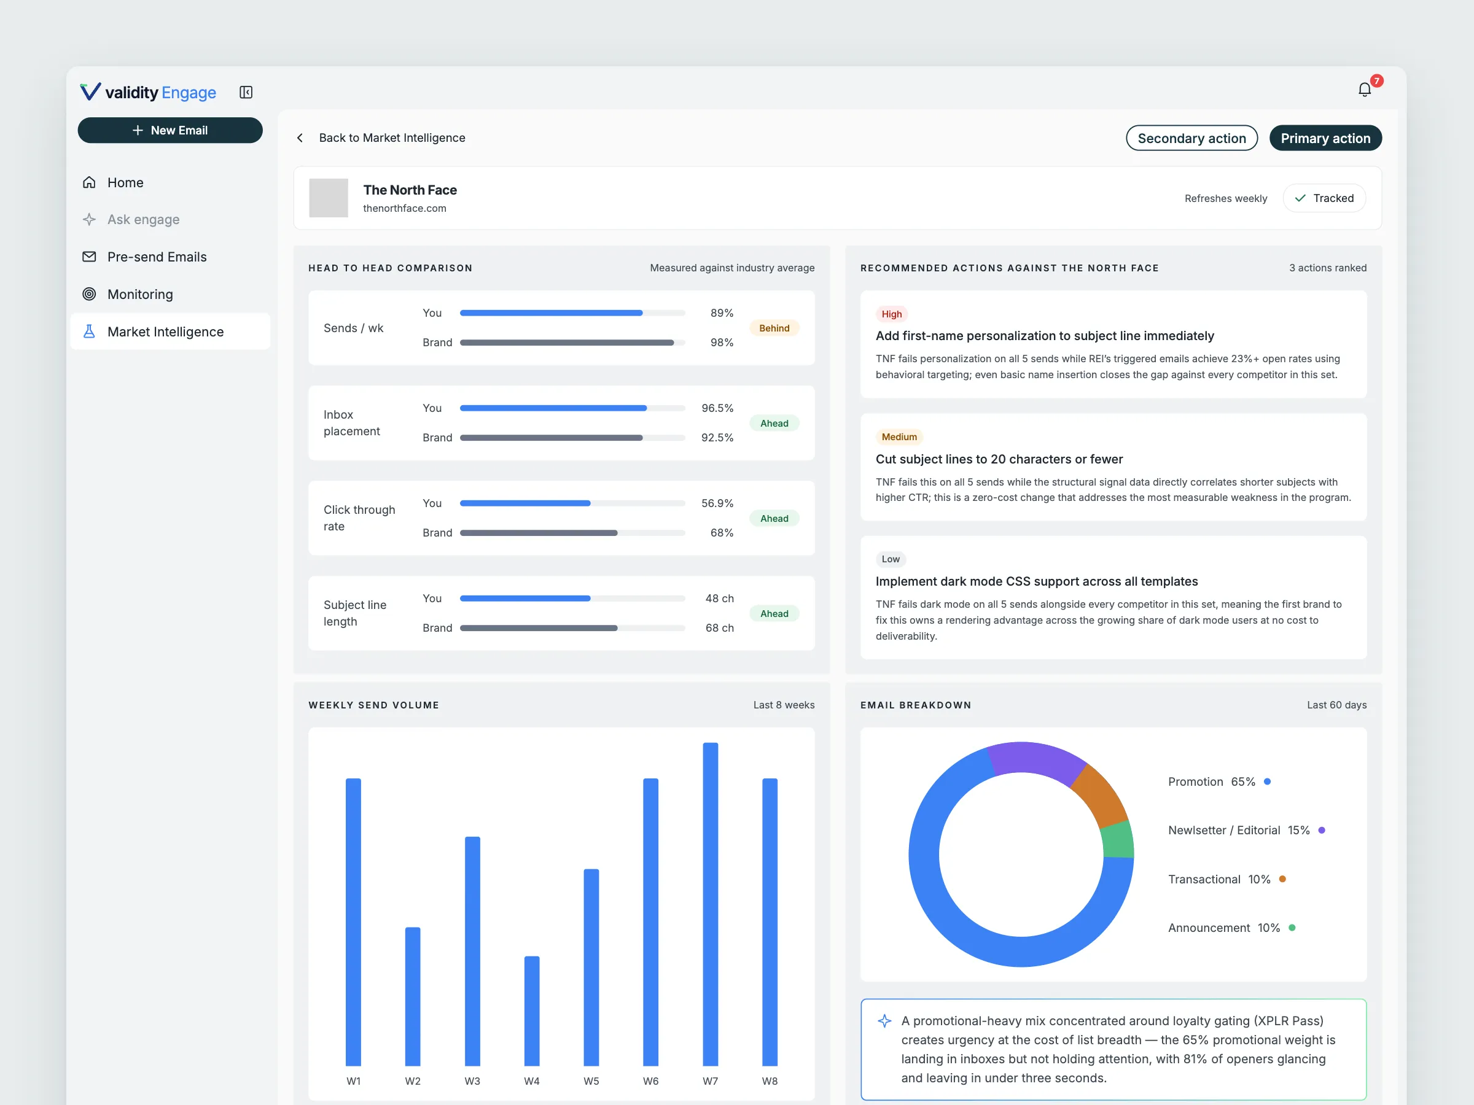
Task: Click the W7 bar in weekly volume
Action: click(711, 904)
